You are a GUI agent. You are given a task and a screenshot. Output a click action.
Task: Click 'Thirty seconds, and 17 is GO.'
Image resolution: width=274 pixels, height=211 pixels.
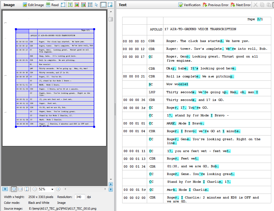pos(195,100)
